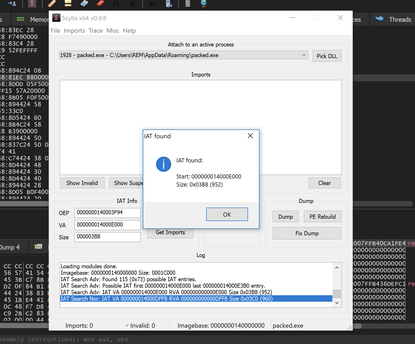Click the phone-with-arrow toolbar icon

(x=169, y=3)
